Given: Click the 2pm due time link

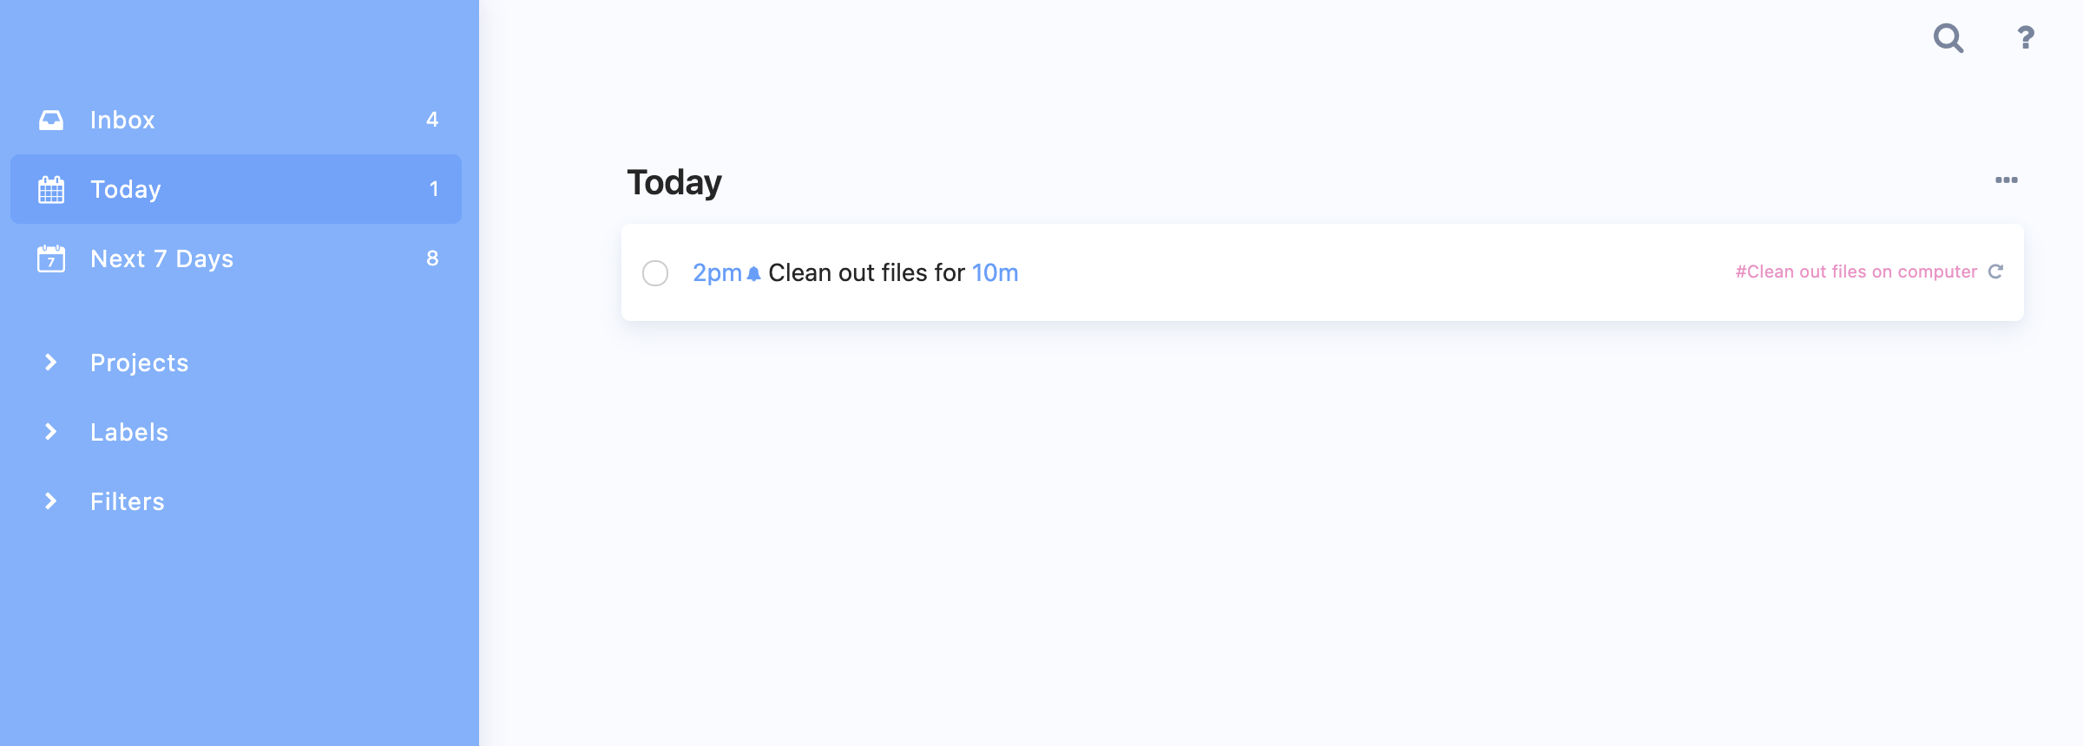Looking at the screenshot, I should click(x=717, y=273).
